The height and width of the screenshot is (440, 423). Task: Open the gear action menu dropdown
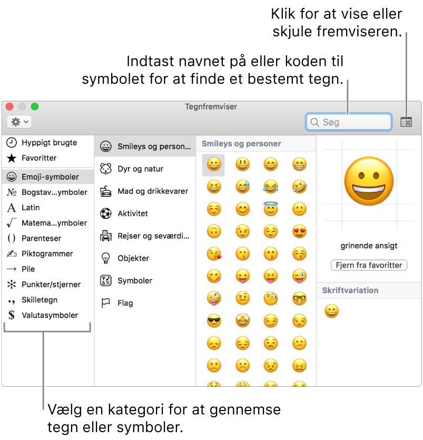pyautogui.click(x=19, y=122)
